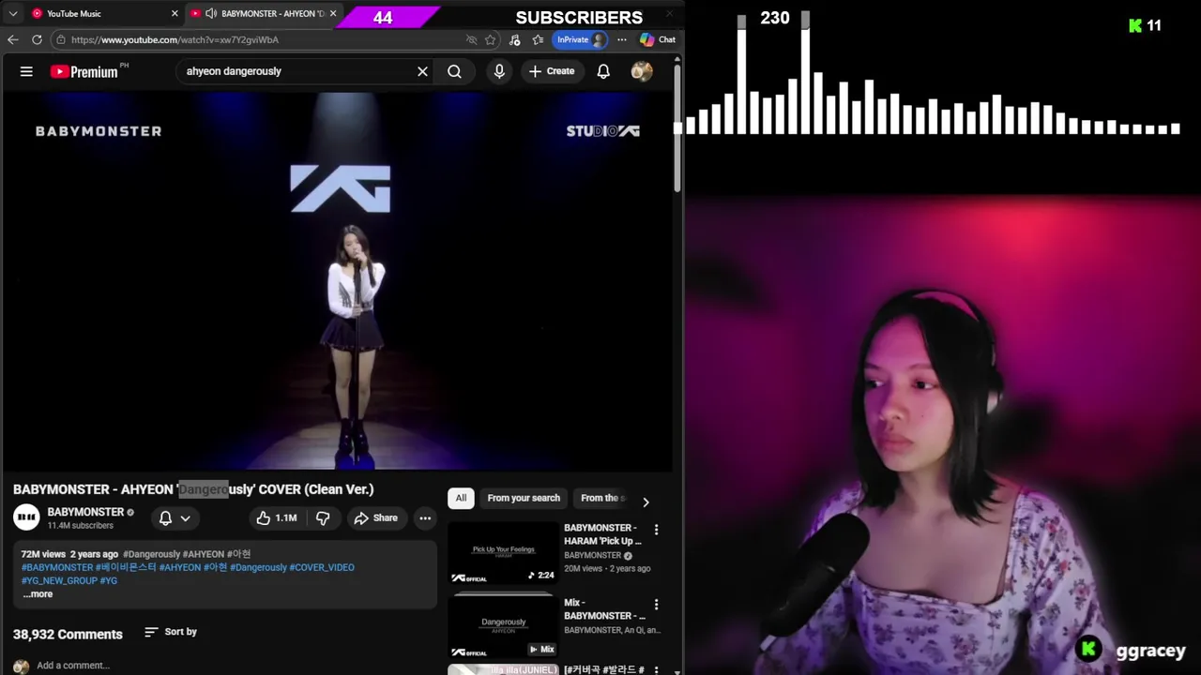This screenshot has height=675, width=1201.
Task: Show more filter chips with right chevron
Action: 646,502
